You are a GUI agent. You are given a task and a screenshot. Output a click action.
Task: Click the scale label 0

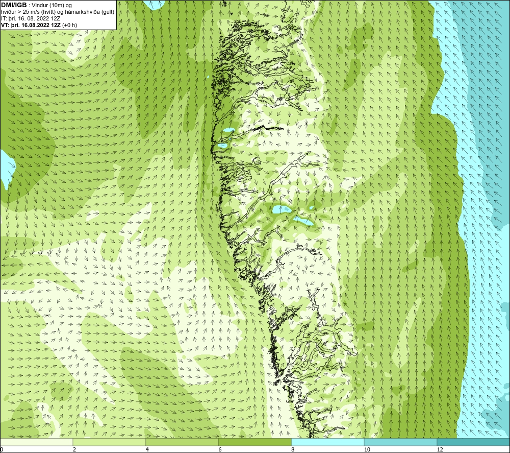(x=2, y=450)
